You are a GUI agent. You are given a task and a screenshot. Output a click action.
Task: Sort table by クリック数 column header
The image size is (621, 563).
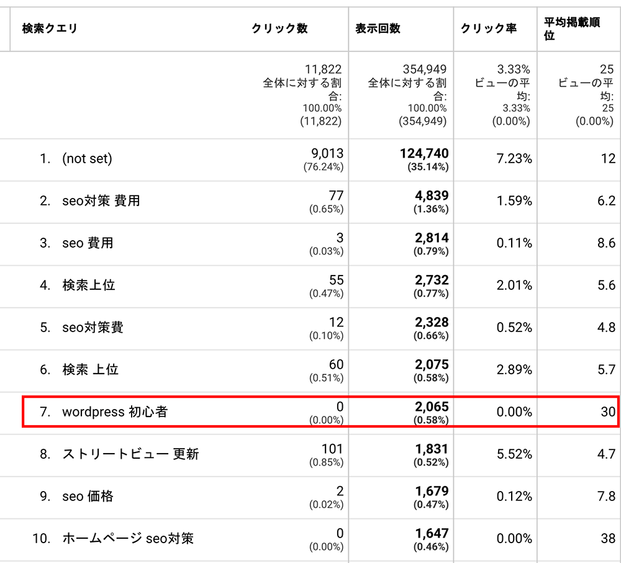tap(279, 29)
